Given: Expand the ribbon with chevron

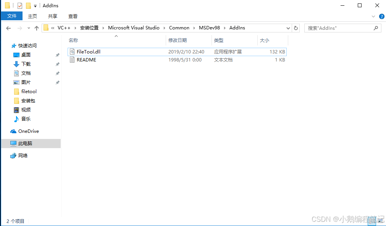Looking at the screenshot, I should click(x=373, y=16).
